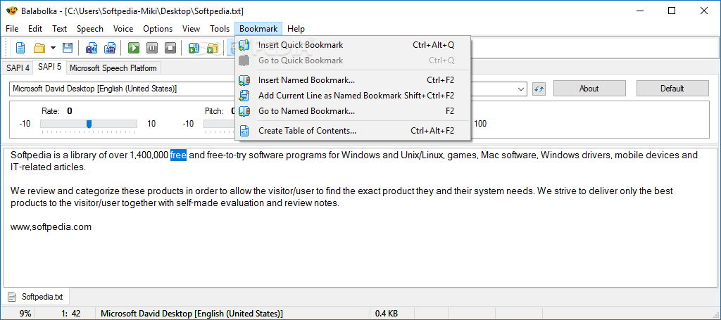Start reading aloud with the green Play button

pyautogui.click(x=134, y=47)
